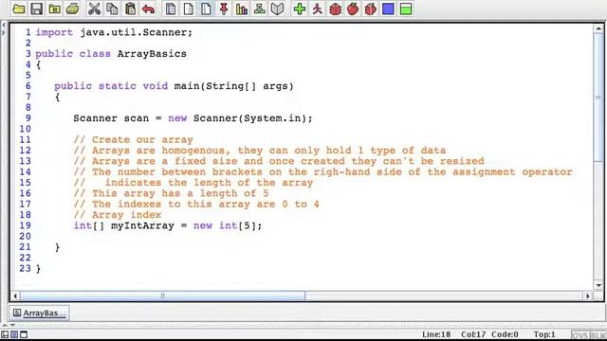Click the comment about fixed size arrays
Viewport: 607px width, 341px height.
point(279,161)
